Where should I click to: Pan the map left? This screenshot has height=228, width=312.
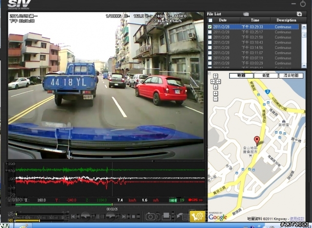(x=213, y=82)
